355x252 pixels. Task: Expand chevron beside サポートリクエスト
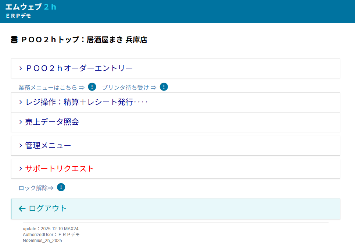click(x=21, y=169)
